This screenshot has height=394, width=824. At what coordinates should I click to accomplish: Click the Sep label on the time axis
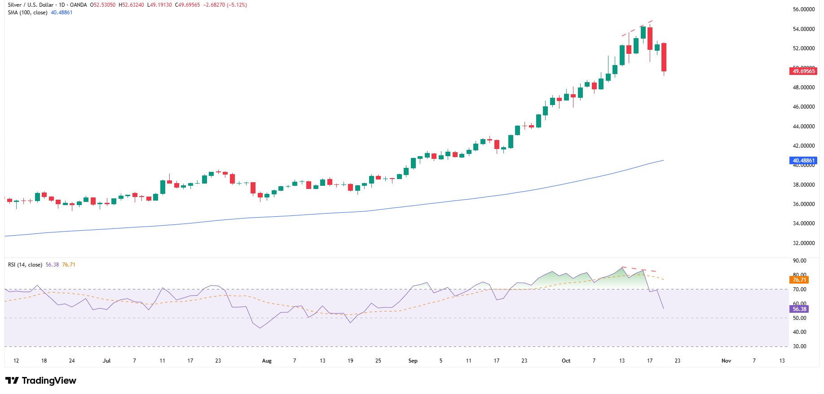point(413,361)
